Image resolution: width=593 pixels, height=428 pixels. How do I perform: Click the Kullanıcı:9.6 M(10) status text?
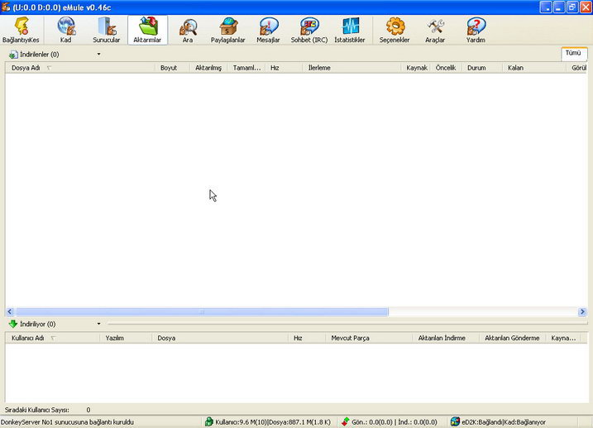click(241, 422)
